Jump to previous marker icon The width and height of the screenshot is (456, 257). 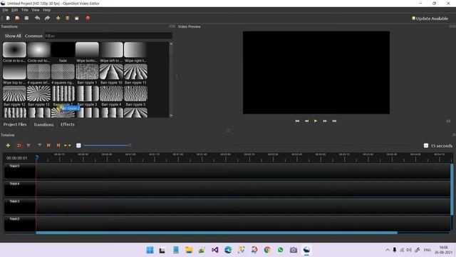tap(48, 145)
